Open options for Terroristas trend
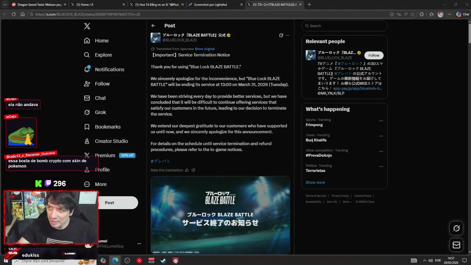 381,167
